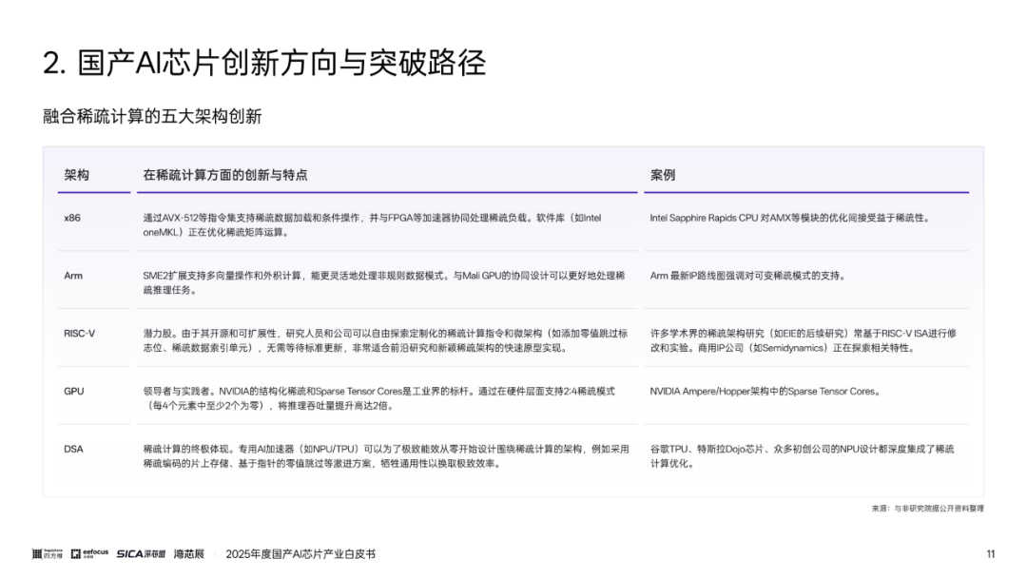The width and height of the screenshot is (1027, 578).
Task: Click the Intel Sapphire Rapids CPU case cell
Action: point(790,218)
